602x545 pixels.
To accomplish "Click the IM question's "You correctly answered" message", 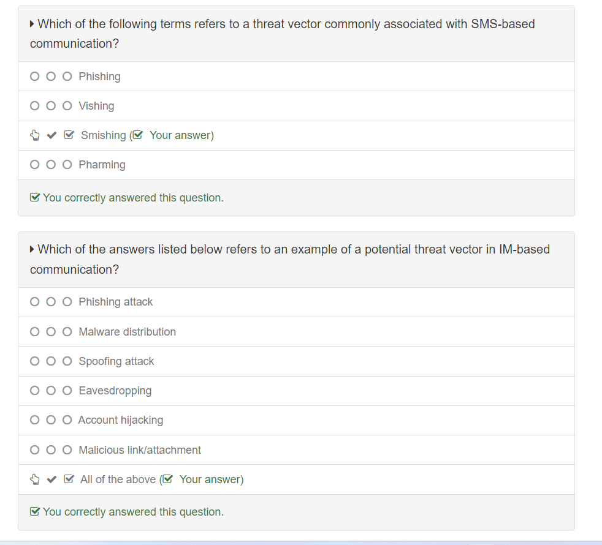I will tap(133, 512).
